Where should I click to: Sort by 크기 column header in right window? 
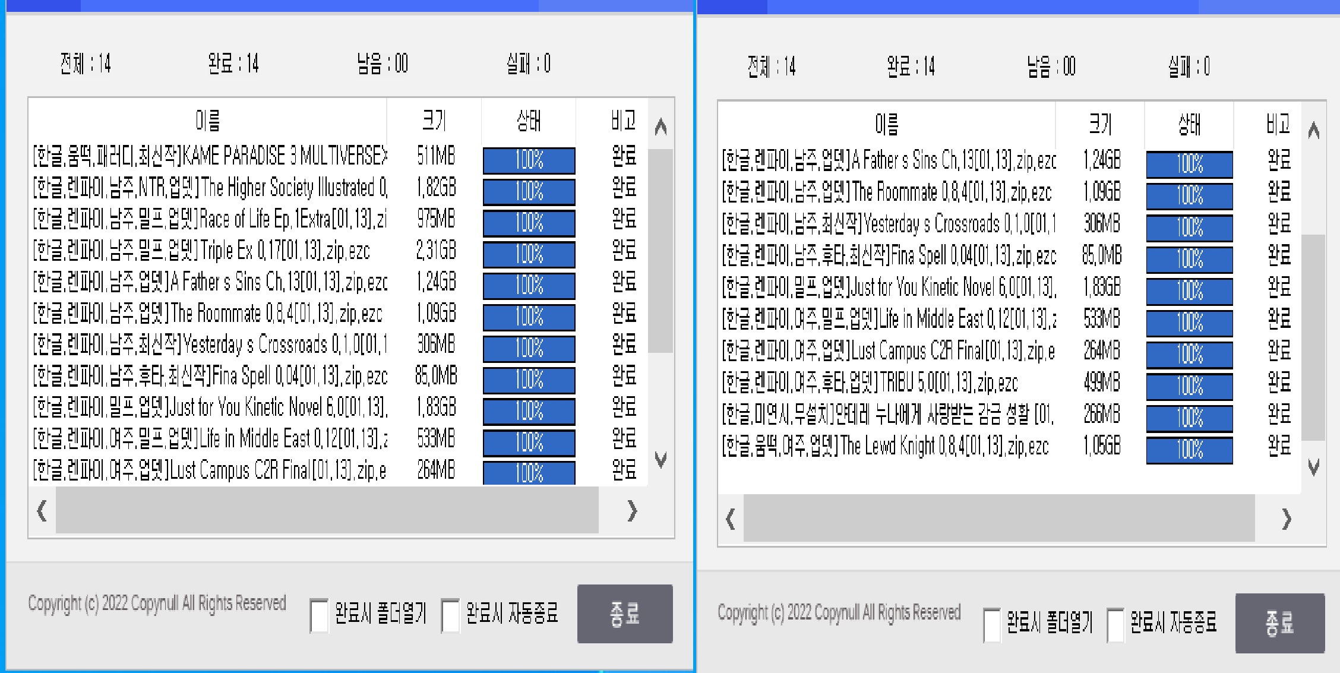[1100, 124]
